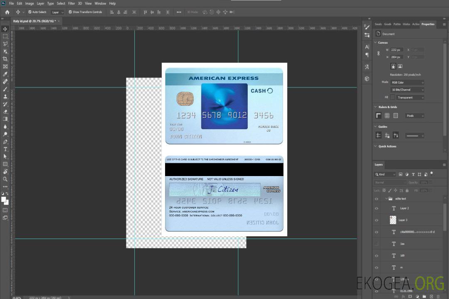Hide the Layer 2 text layer
Screen dimensions: 449x299
[x=377, y=208]
